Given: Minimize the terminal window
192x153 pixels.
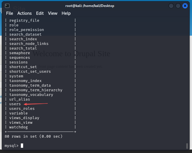Looking at the screenshot, I should pos(171,6).
